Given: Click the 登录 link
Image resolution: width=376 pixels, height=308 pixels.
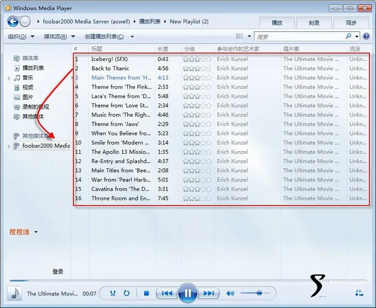Looking at the screenshot, I should pos(58,271).
